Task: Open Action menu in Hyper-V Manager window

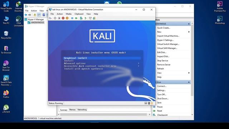Action: [x=34, y=11]
